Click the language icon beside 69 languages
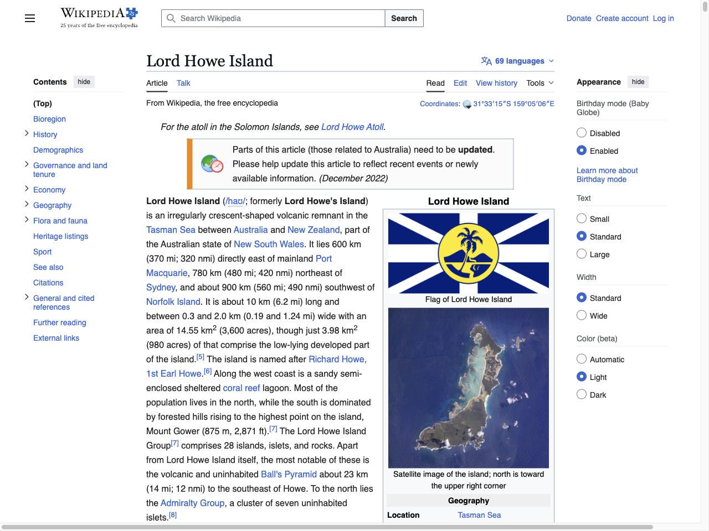The height and width of the screenshot is (531, 709). 486,61
